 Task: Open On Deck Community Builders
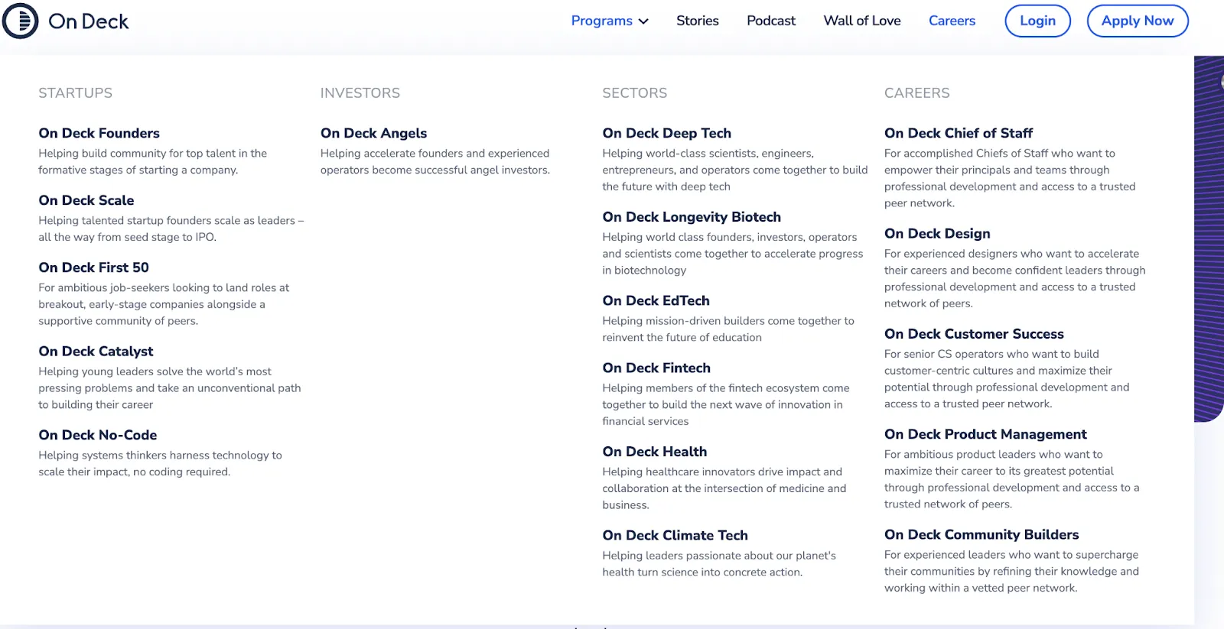(981, 534)
